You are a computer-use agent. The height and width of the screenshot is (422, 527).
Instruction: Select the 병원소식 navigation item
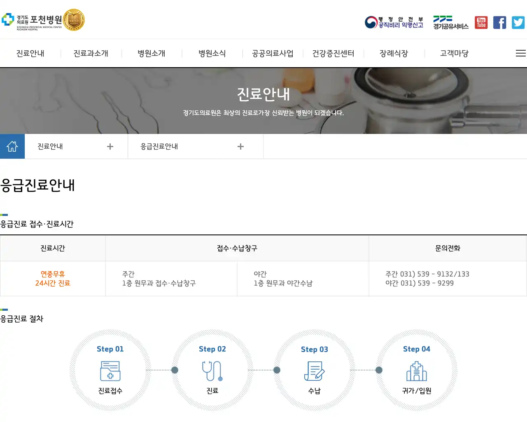211,53
